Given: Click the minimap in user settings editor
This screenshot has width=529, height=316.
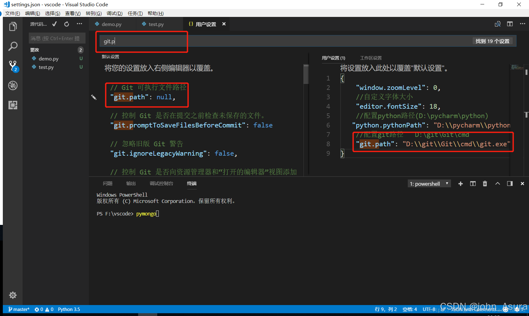Looking at the screenshot, I should point(517,67).
